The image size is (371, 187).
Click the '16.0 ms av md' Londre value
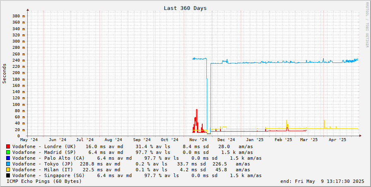[104, 146]
